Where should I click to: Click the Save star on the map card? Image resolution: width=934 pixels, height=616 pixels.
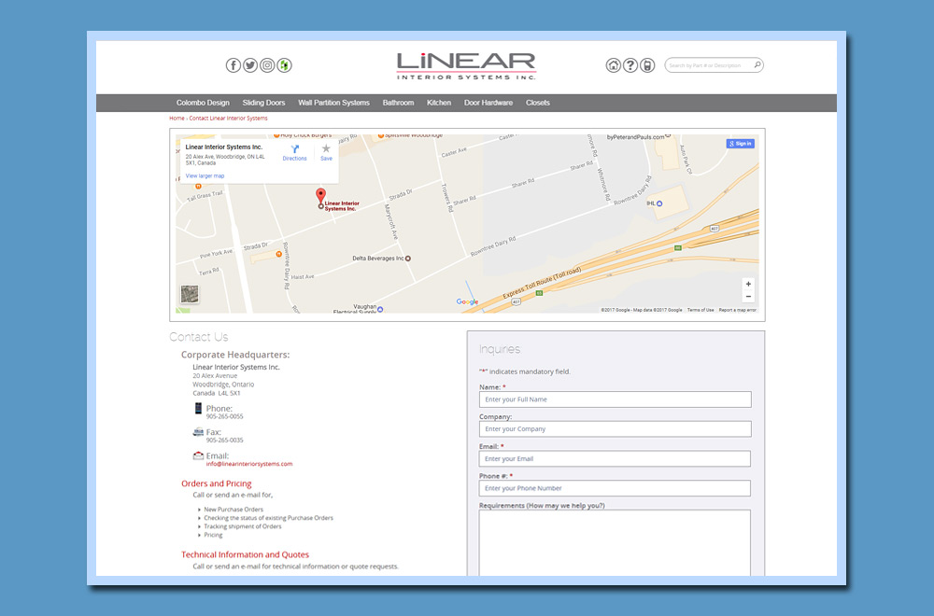(x=326, y=148)
